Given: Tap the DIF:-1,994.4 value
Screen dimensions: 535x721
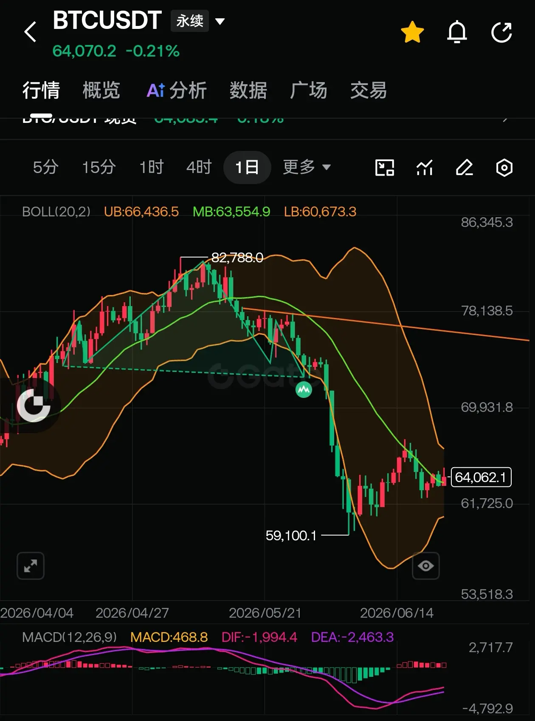Looking at the screenshot, I should click(x=259, y=637).
